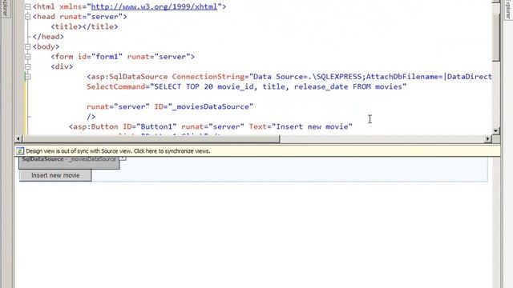Viewport: 513px width, 288px height.
Task: Open the right docked Explorer side tab
Action: point(507,10)
